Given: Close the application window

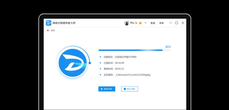Looking at the screenshot, I should point(183,23).
